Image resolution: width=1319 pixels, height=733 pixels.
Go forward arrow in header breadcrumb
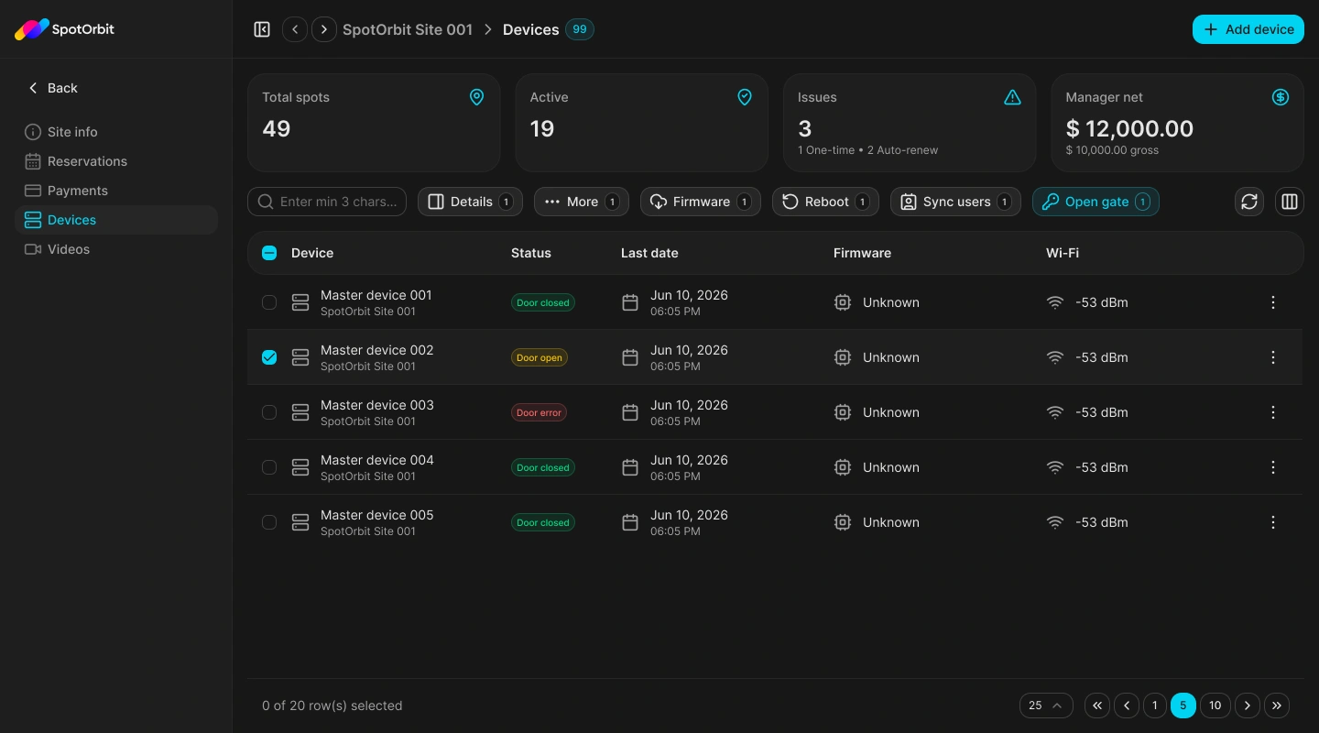point(324,29)
